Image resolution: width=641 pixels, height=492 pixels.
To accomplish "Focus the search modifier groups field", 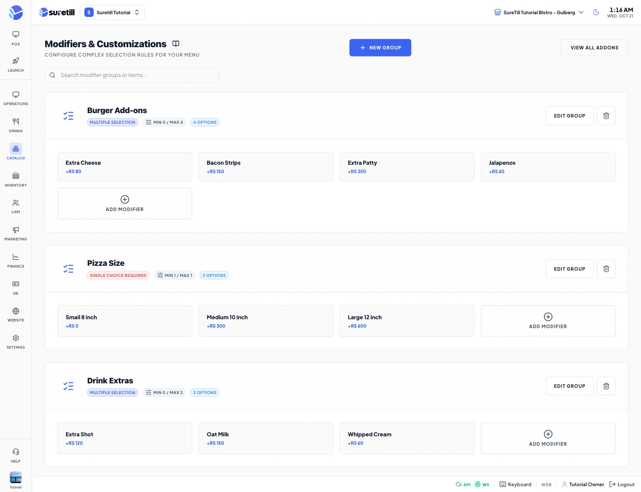I will click(132, 75).
